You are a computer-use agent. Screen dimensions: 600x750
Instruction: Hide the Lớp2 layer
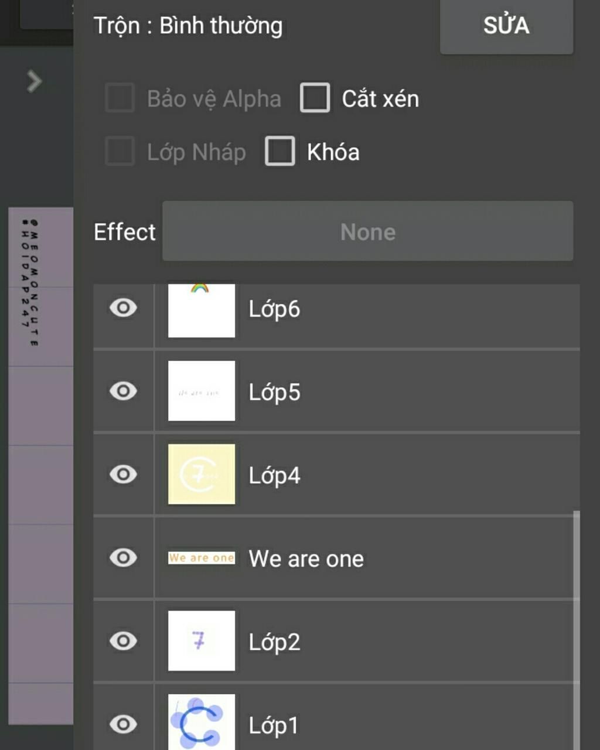coord(123,640)
